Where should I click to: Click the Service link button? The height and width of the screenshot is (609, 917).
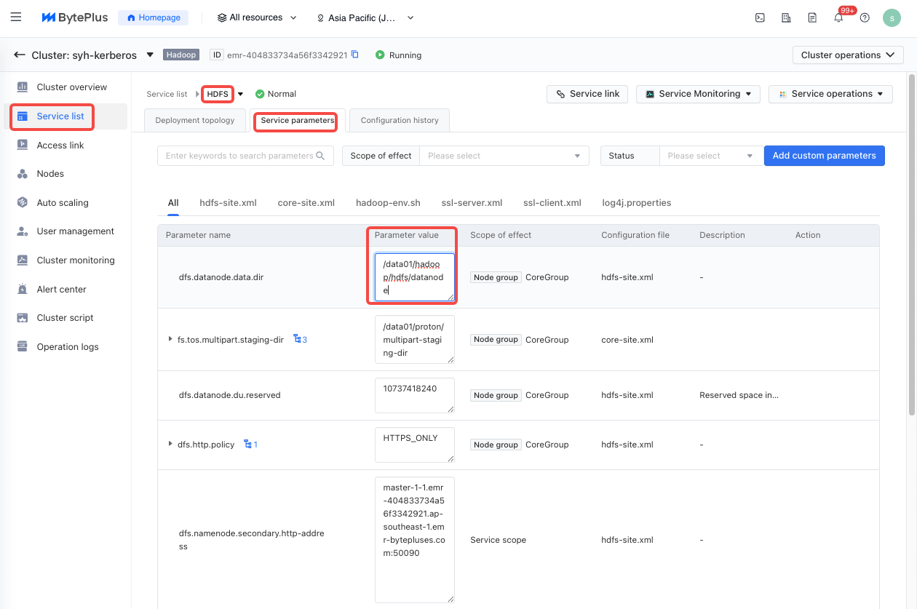(587, 94)
